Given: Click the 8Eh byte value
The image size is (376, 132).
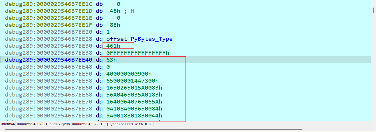Looking at the screenshot, I should (x=115, y=25).
